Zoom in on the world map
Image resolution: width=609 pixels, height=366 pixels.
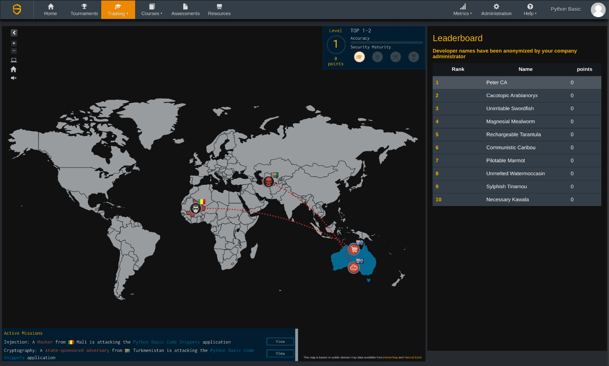tap(14, 43)
